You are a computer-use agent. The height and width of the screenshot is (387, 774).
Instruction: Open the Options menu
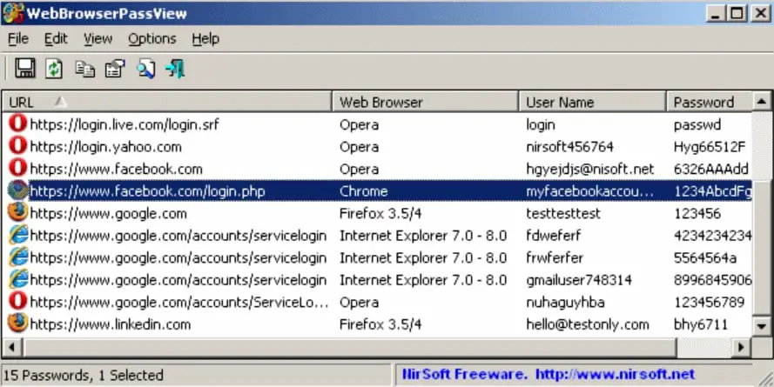[x=152, y=38]
